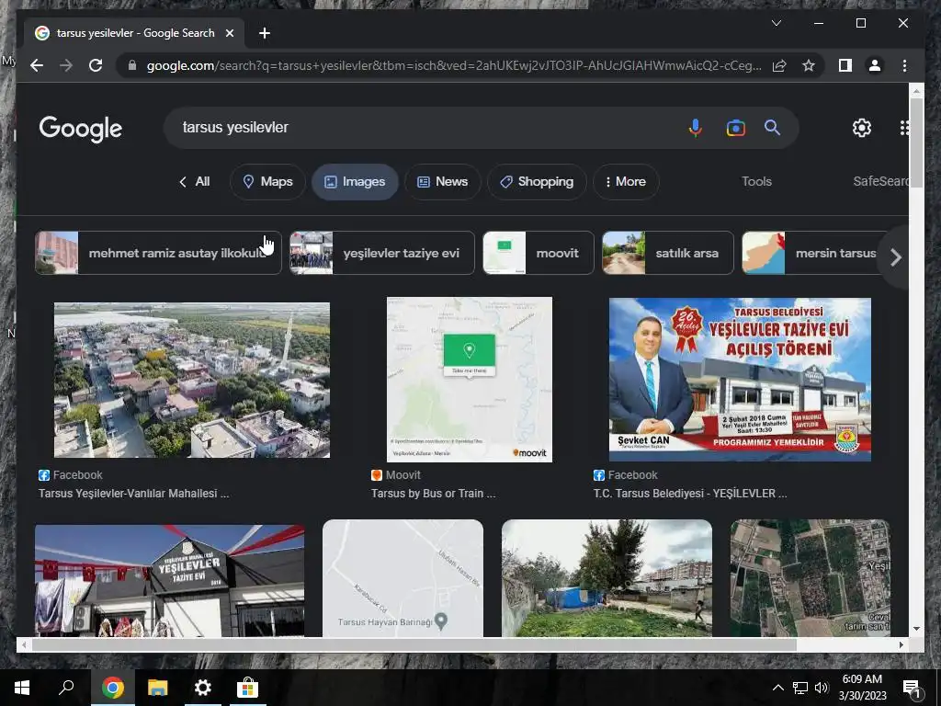
Task: Open the Tools filter options
Action: pyautogui.click(x=756, y=181)
